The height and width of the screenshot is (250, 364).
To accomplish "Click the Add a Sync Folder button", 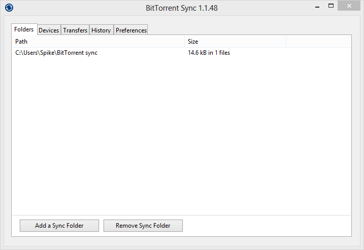I will pos(59,226).
